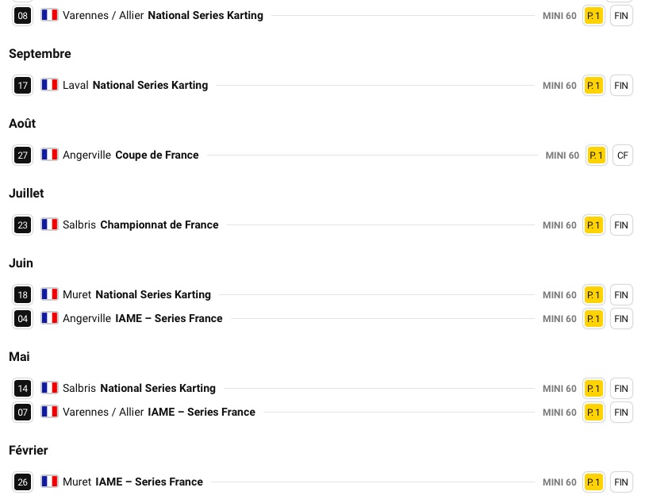Click the Septembre month heading

40,54
